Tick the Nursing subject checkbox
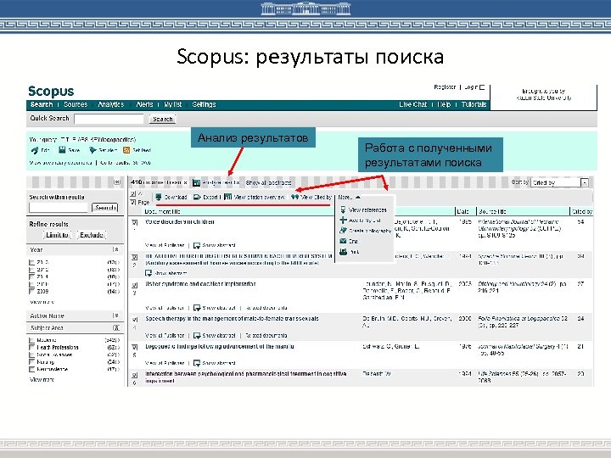The image size is (611, 458). (32, 362)
